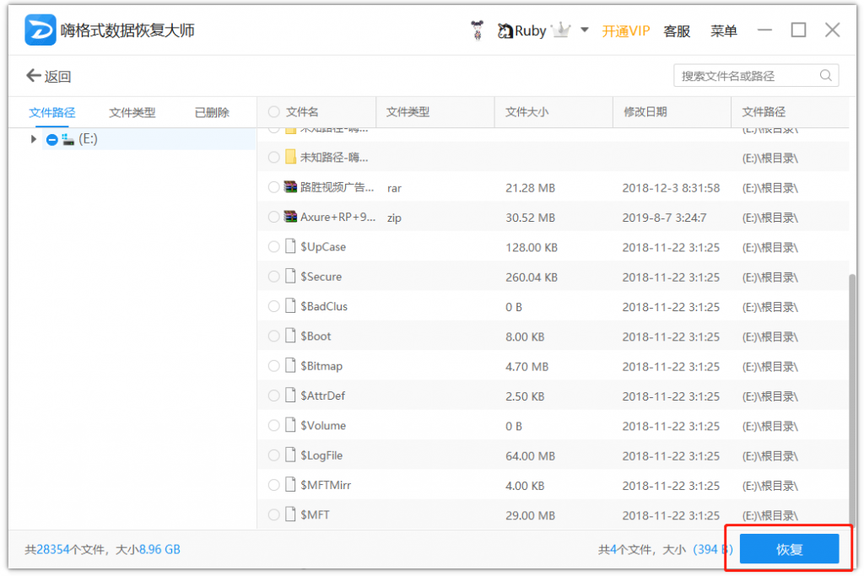Click the app logo icon
This screenshot has height=576, width=864.
click(40, 30)
